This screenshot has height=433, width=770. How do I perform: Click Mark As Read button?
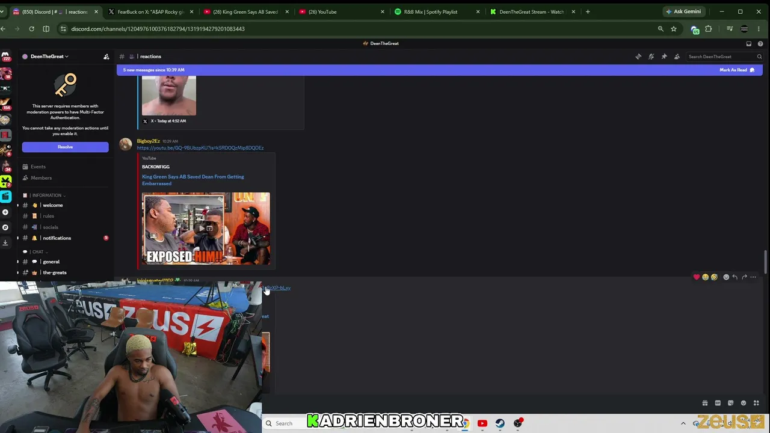pyautogui.click(x=738, y=70)
